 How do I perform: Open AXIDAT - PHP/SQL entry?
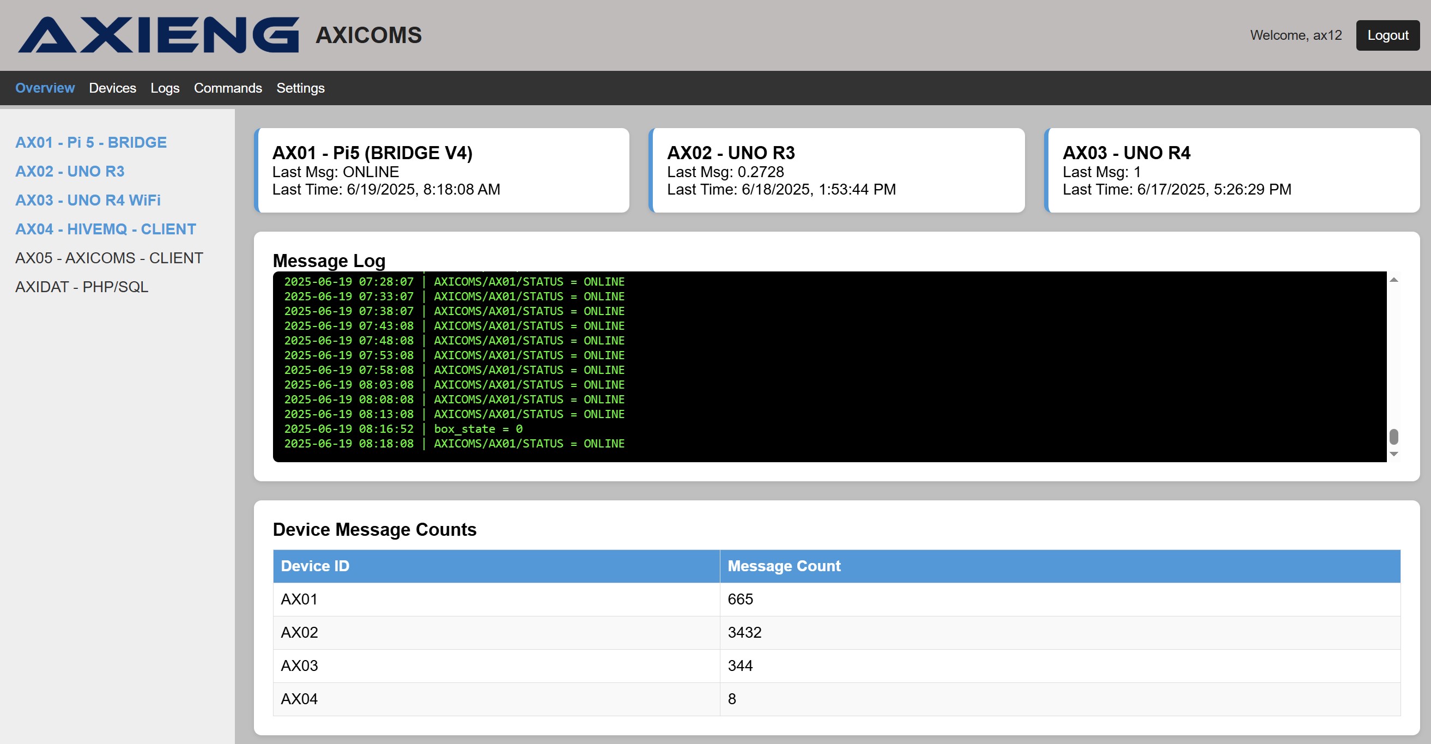(x=81, y=286)
